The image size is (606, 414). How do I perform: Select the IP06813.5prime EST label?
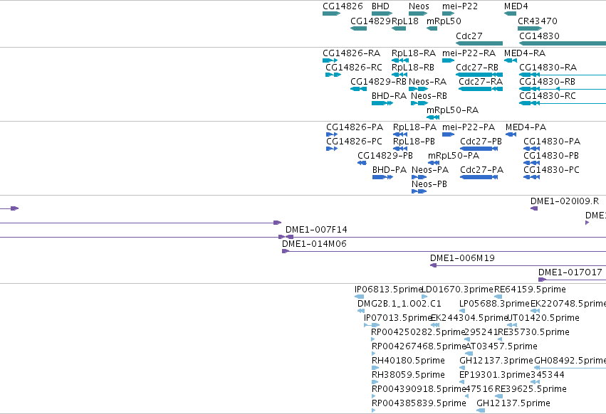pos(388,290)
